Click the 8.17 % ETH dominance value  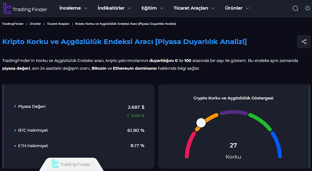(137, 146)
